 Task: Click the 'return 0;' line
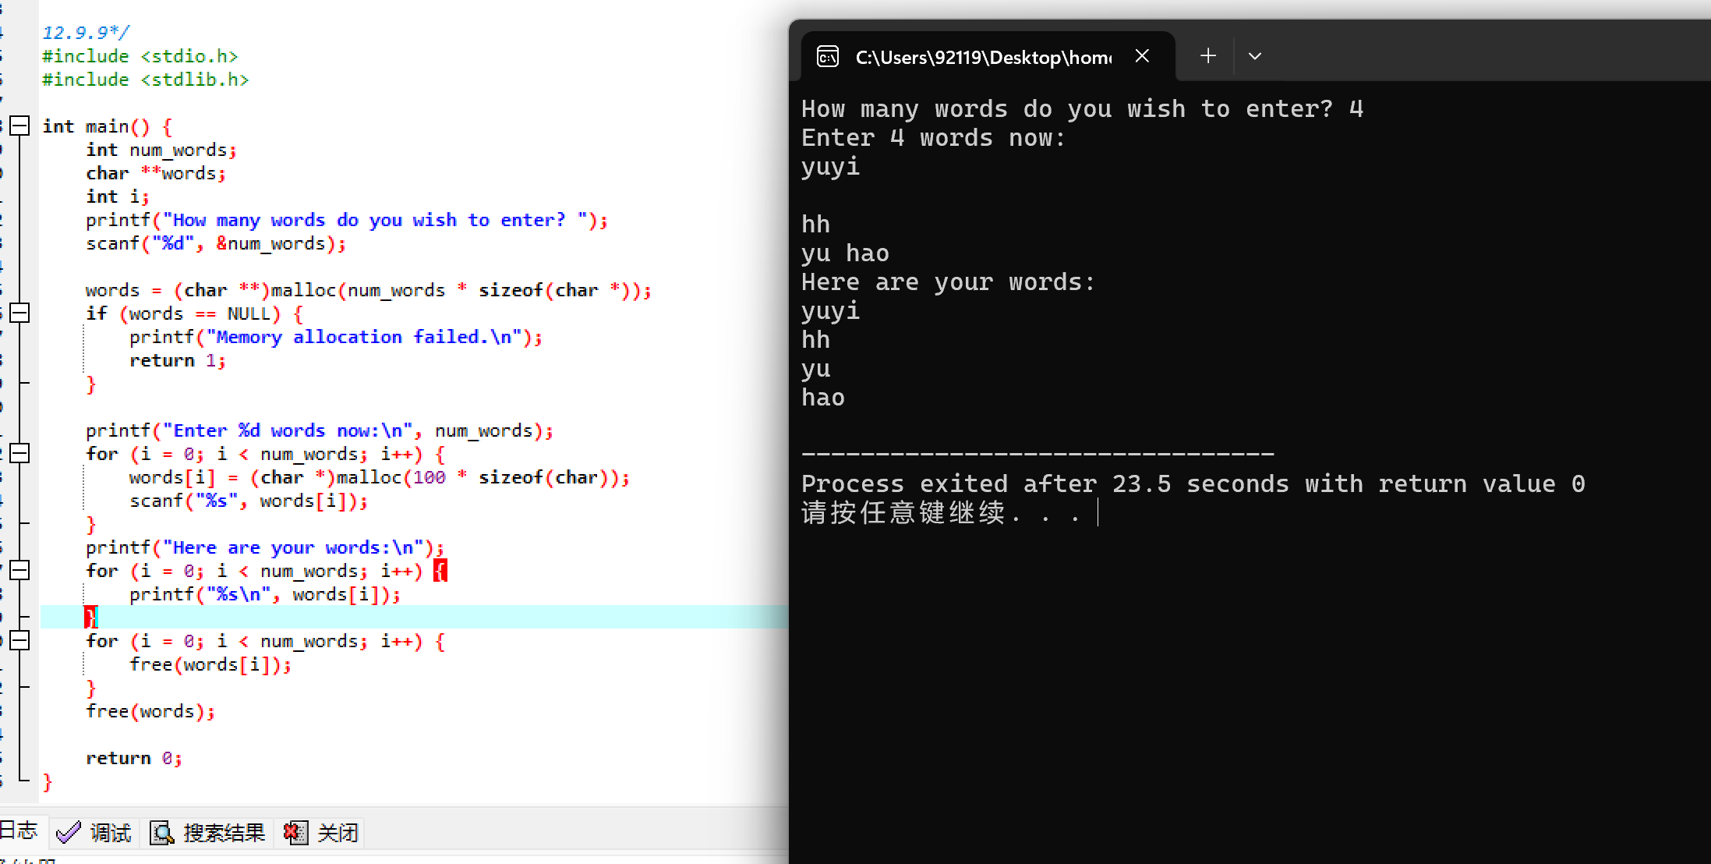tap(134, 758)
